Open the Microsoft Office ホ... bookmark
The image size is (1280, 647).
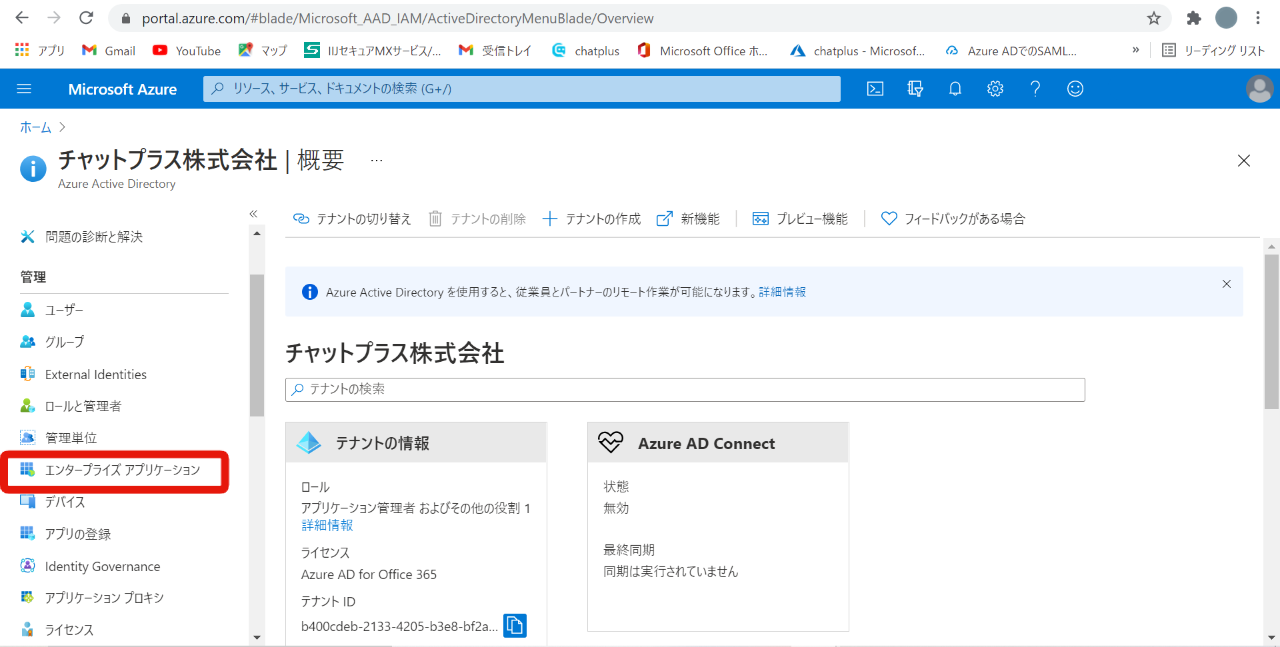[703, 51]
